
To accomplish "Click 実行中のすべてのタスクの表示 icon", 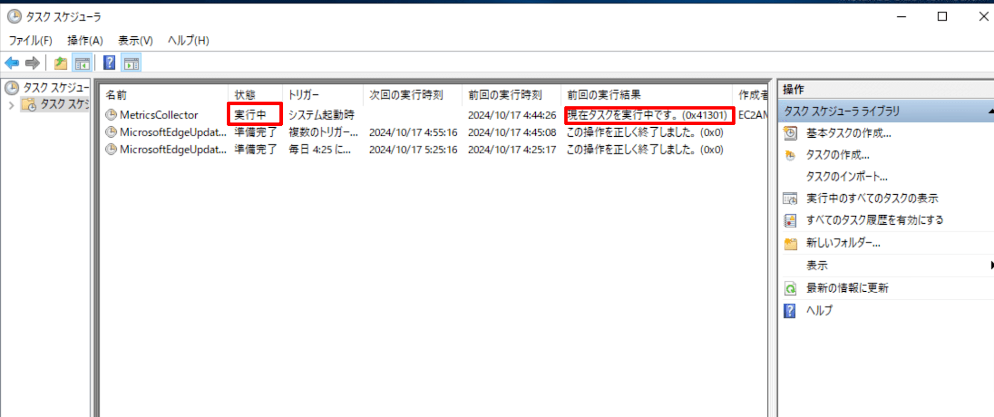I will (790, 198).
